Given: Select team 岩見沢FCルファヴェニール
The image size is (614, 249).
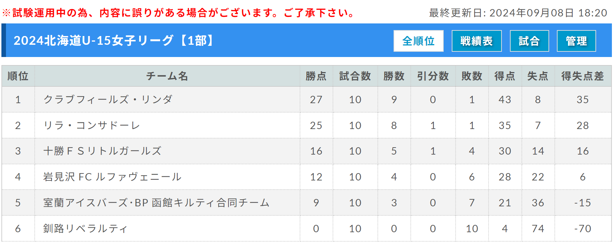Looking at the screenshot, I should 112,177.
